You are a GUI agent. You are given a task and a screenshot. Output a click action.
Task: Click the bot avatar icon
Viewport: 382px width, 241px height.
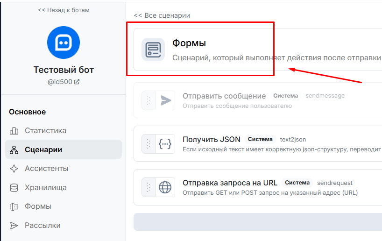64,43
